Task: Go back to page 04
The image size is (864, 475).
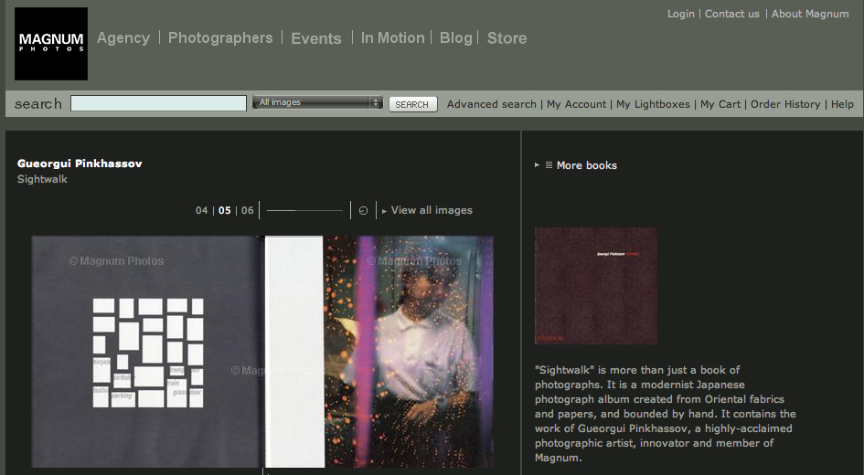Action: (x=202, y=211)
